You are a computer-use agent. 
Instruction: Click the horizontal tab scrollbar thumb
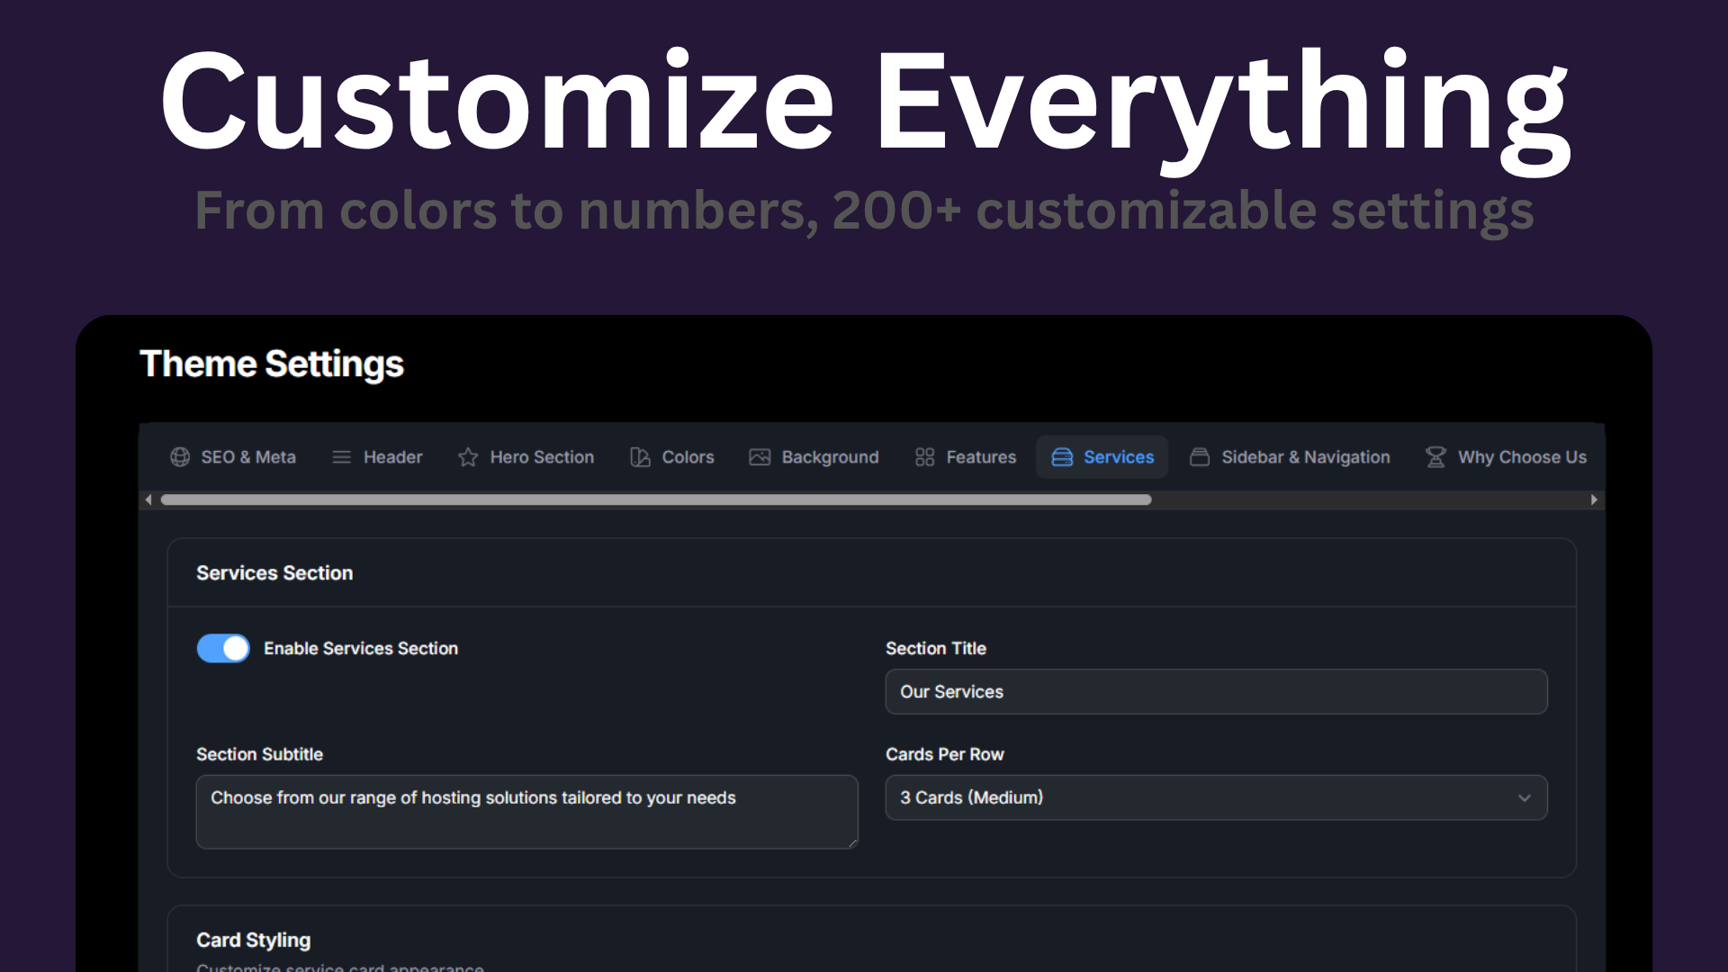tap(655, 499)
